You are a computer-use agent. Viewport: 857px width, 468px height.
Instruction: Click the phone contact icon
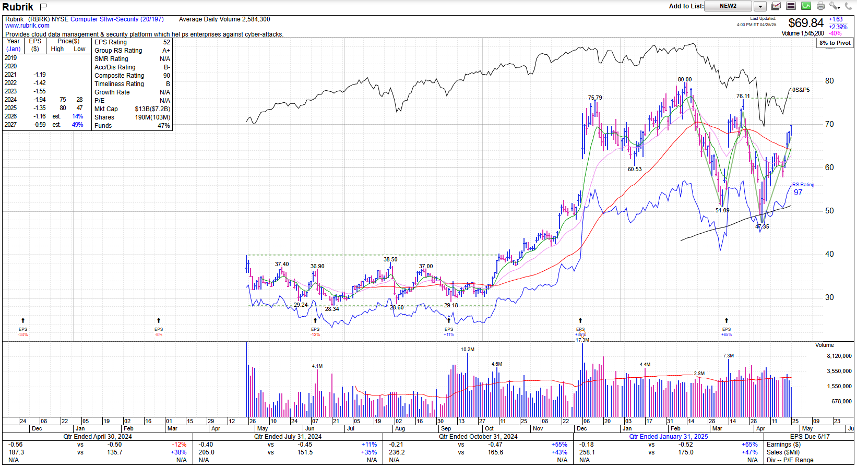point(849,6)
